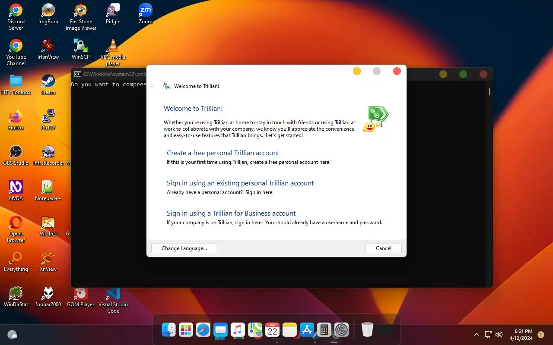Viewport: 553px width, 345px height.
Task: Select the Opera Browser icon
Action: pos(16,229)
